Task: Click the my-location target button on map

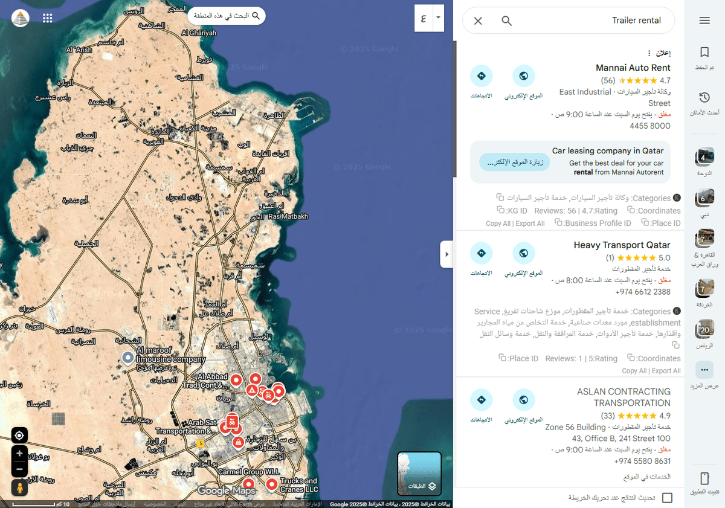Action: (x=19, y=436)
